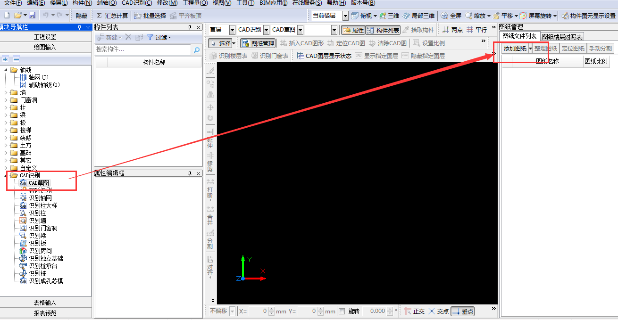The width and height of the screenshot is (618, 320).
Task: Select 识别房间 tree item
Action: 35,251
